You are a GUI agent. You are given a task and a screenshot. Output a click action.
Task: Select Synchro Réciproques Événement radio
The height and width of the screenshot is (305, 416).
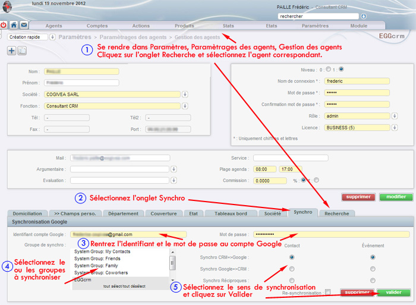(373, 280)
